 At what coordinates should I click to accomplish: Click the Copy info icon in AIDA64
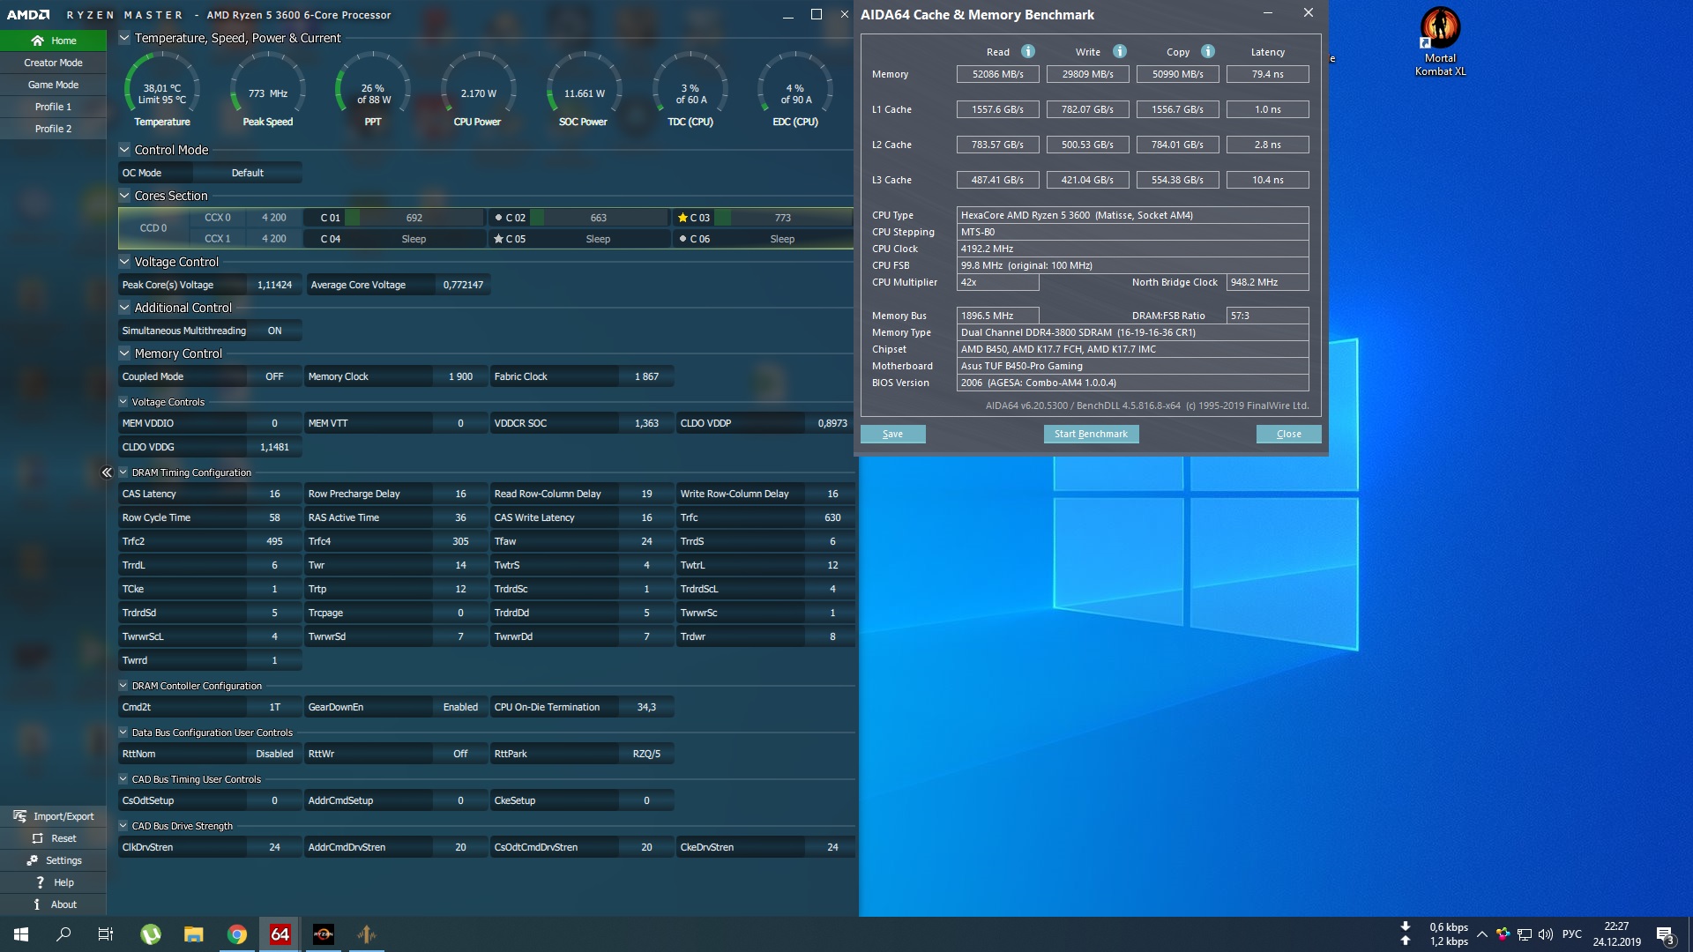[x=1208, y=51]
